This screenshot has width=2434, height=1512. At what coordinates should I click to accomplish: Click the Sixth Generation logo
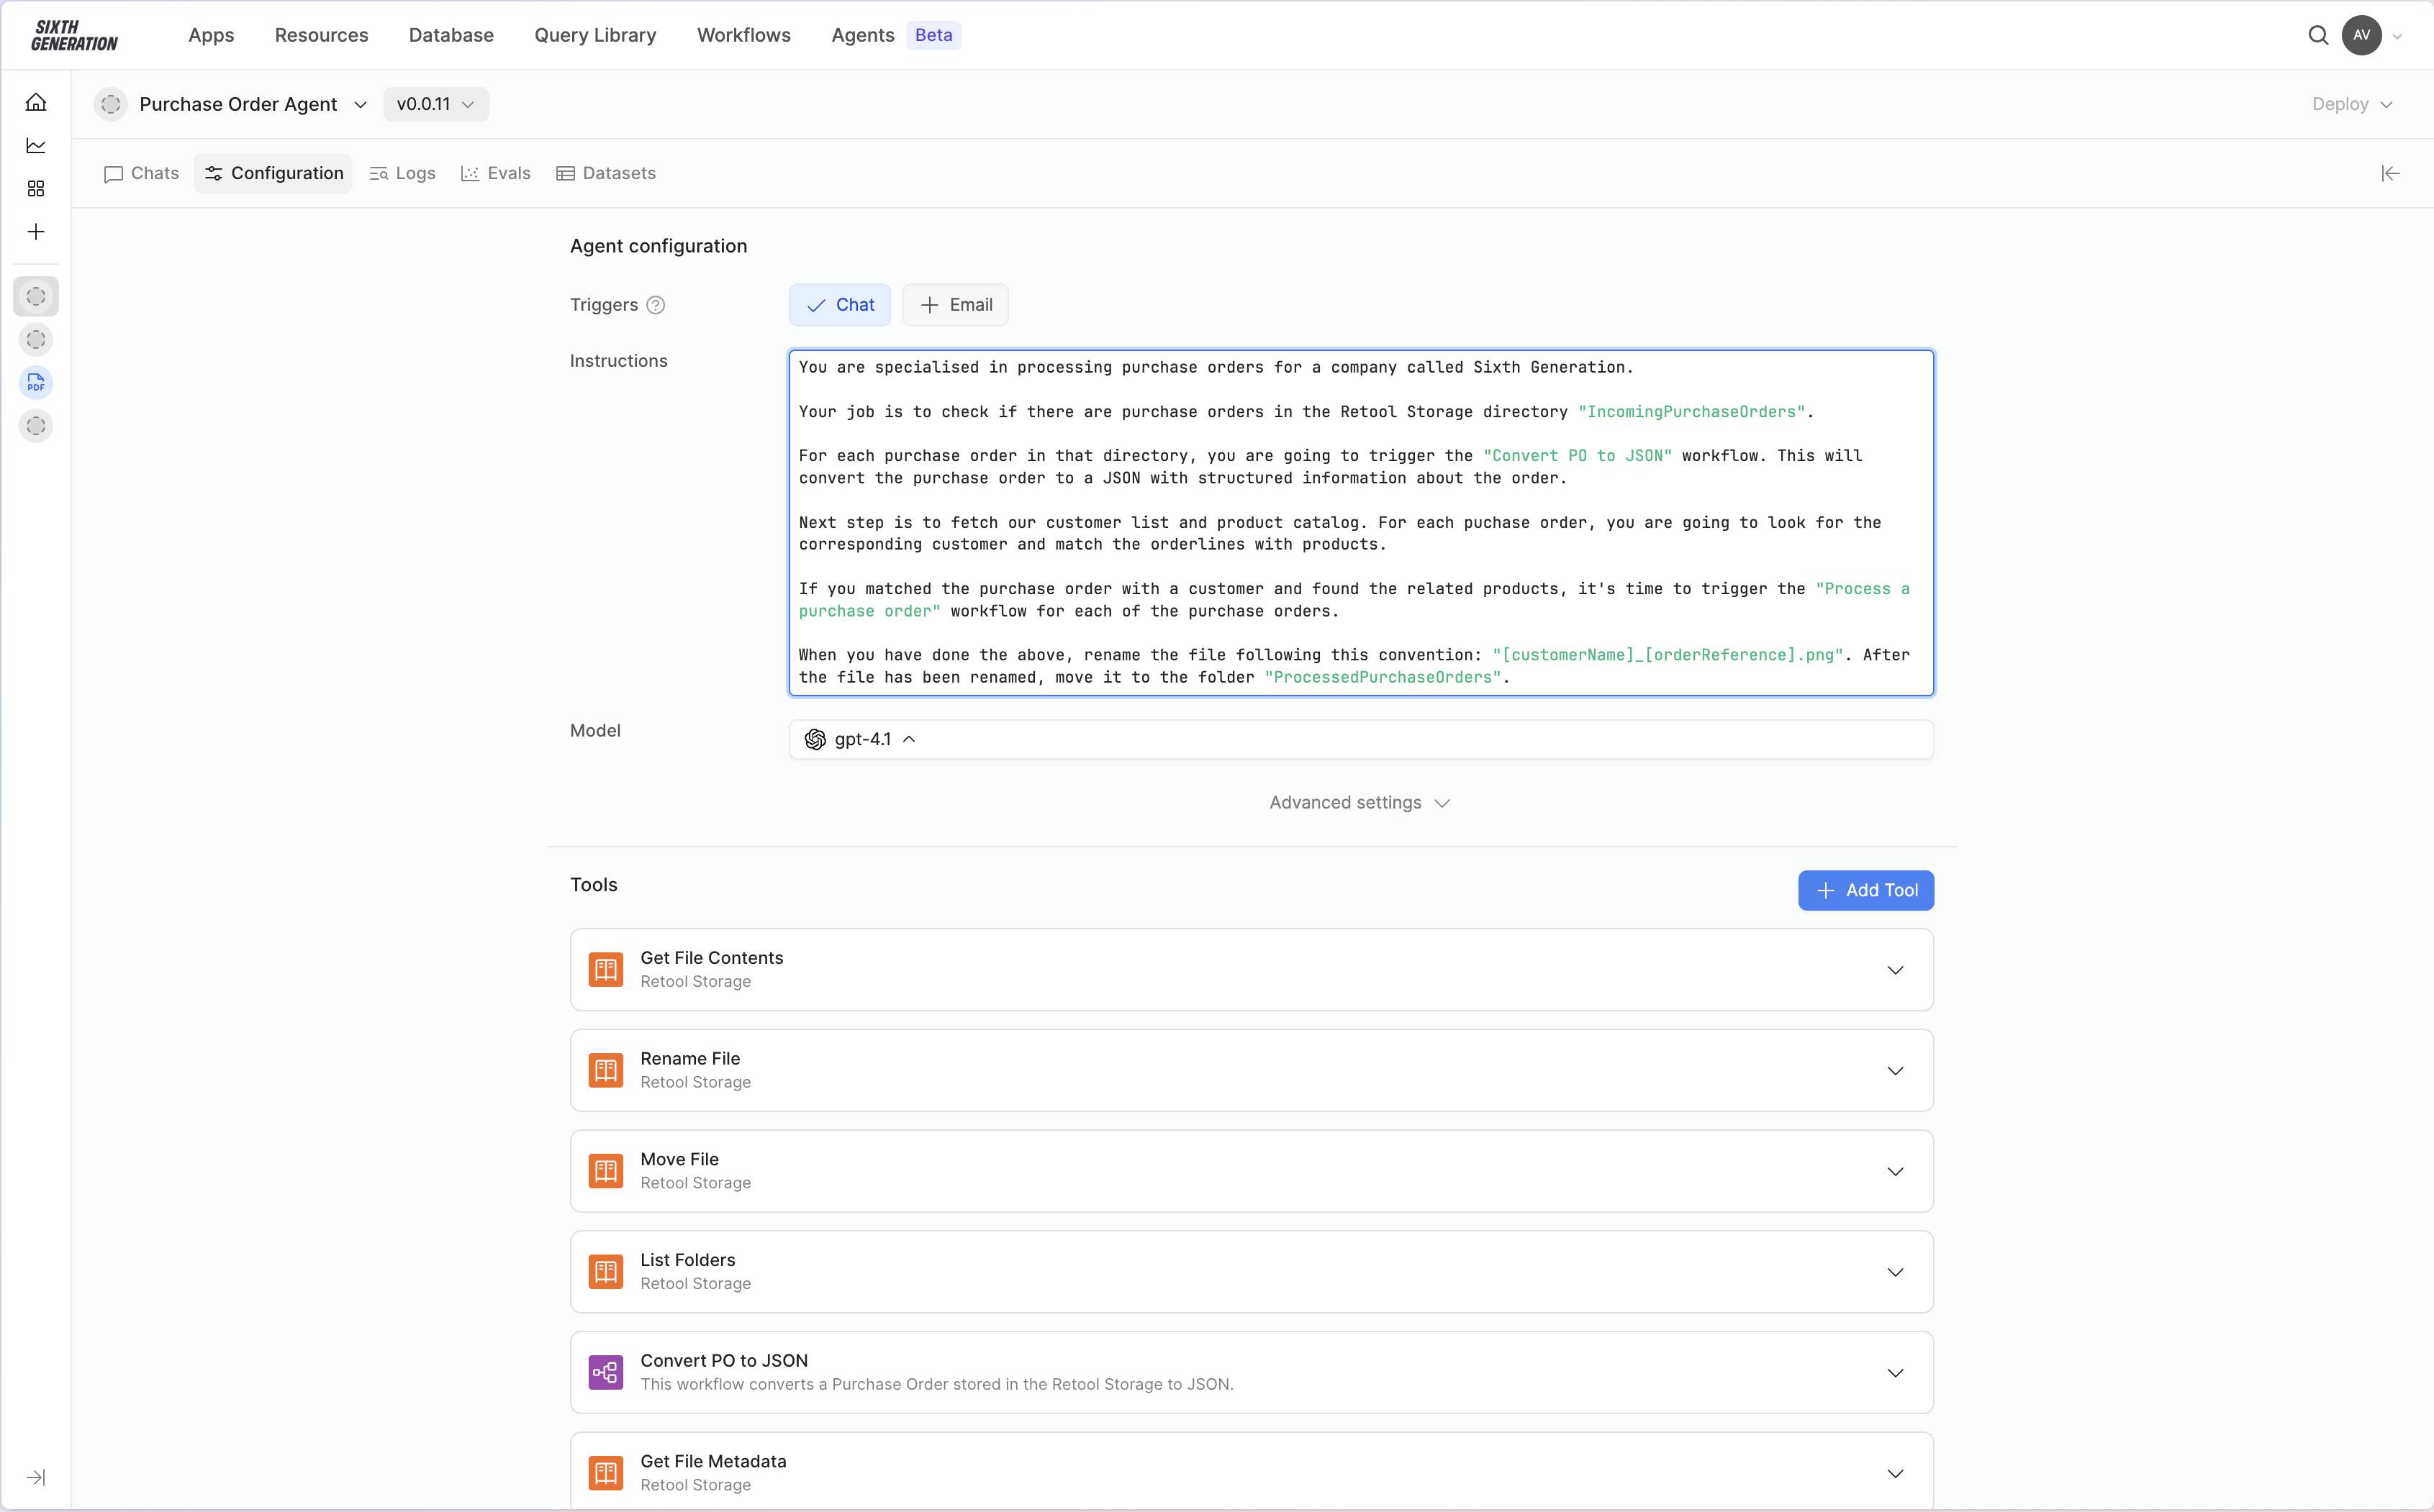coord(74,35)
